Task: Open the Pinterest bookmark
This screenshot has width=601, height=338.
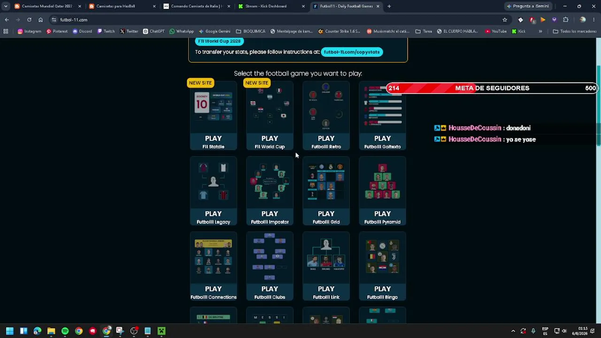Action: pos(57,31)
